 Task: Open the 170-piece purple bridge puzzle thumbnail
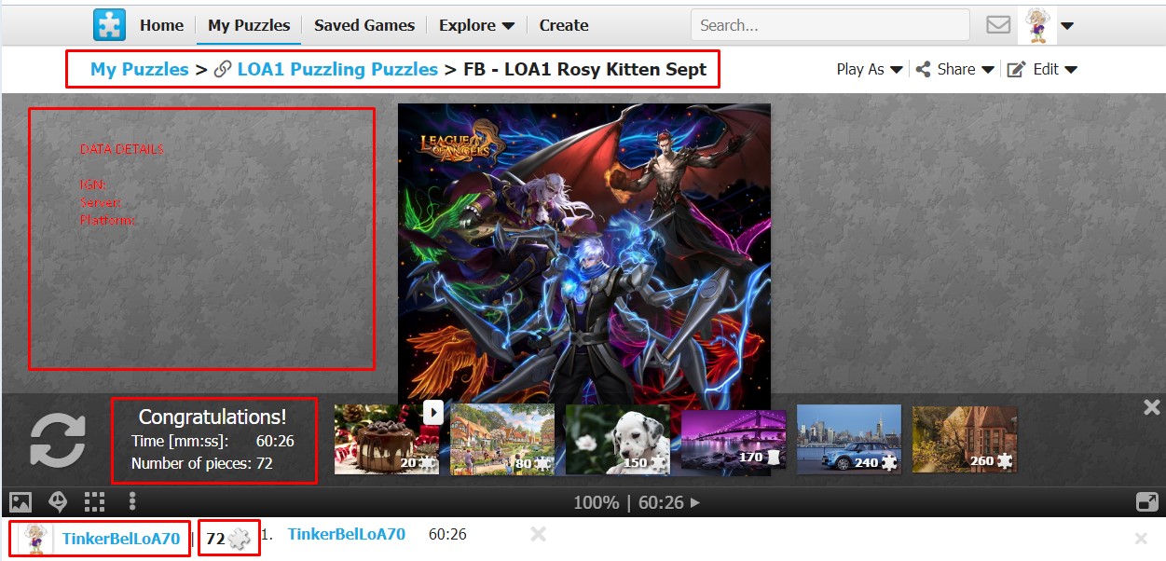tap(734, 439)
